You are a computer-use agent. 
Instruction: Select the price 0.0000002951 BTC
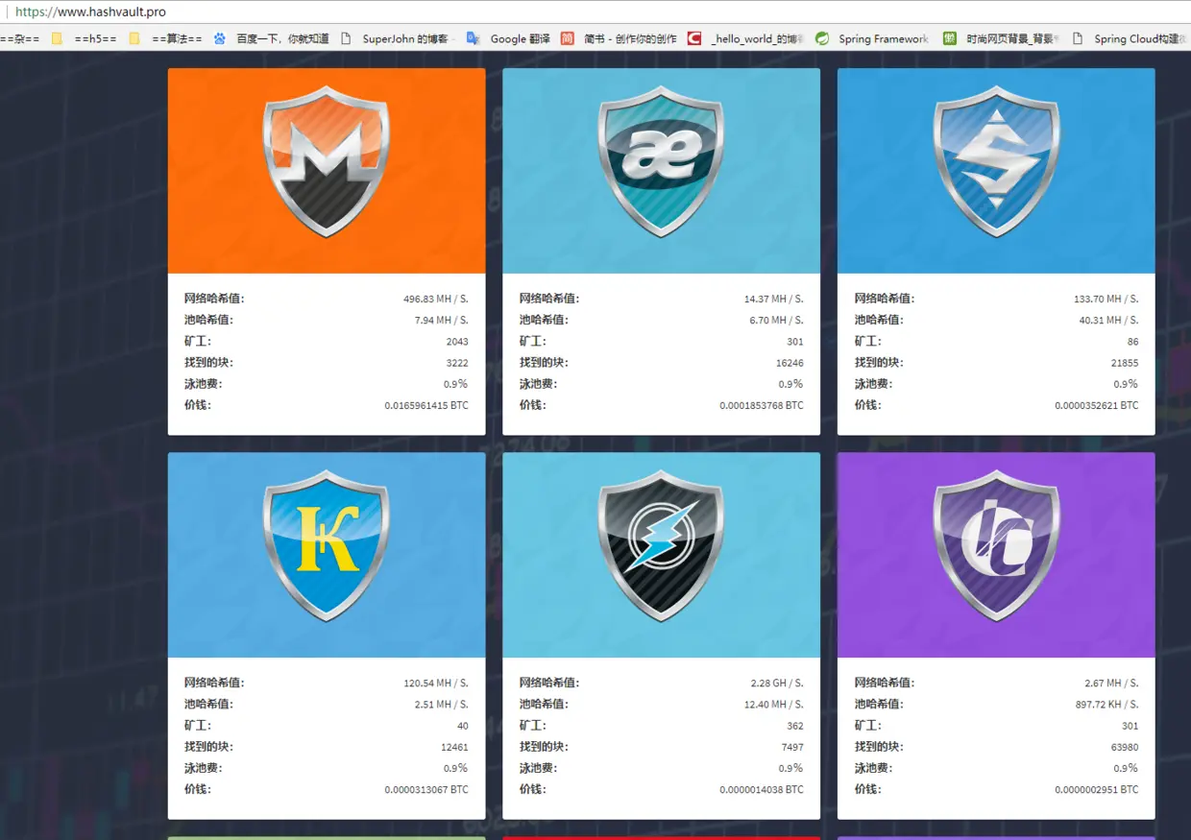point(1097,789)
